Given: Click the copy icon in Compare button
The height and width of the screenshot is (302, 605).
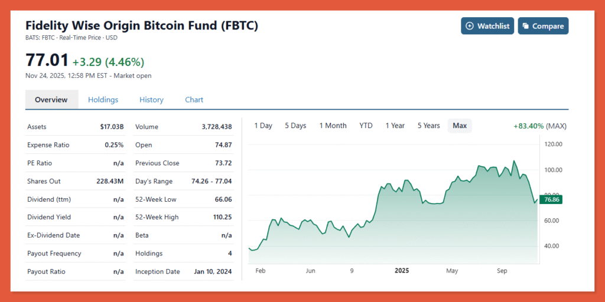Looking at the screenshot, I should [526, 26].
